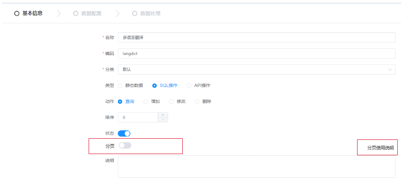Choose the 增加 action radio button
Image resolution: width=401 pixels, height=179 pixels.
click(x=146, y=102)
